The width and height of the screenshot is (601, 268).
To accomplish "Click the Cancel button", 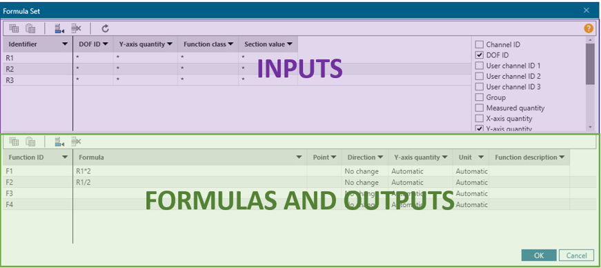I will 576,256.
